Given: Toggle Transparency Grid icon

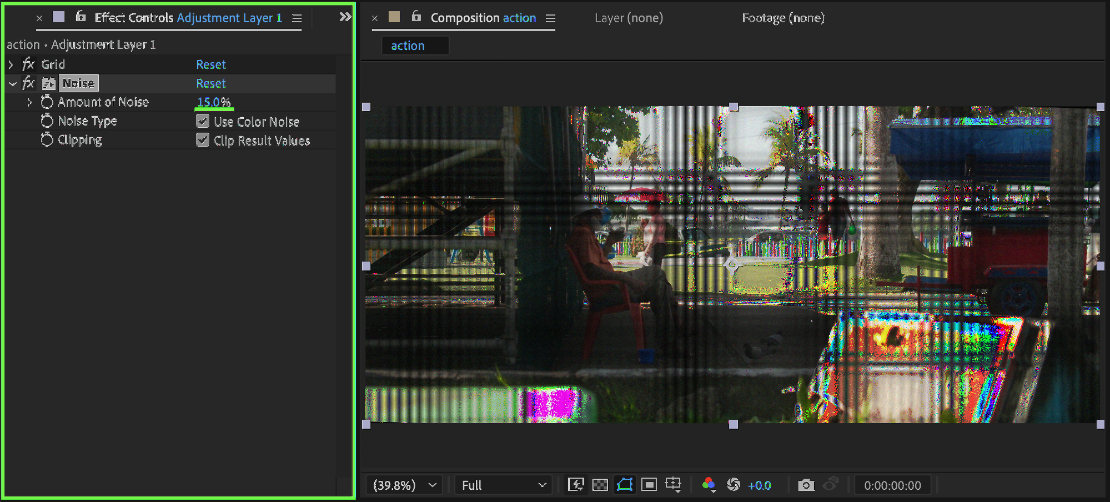Looking at the screenshot, I should click(600, 485).
